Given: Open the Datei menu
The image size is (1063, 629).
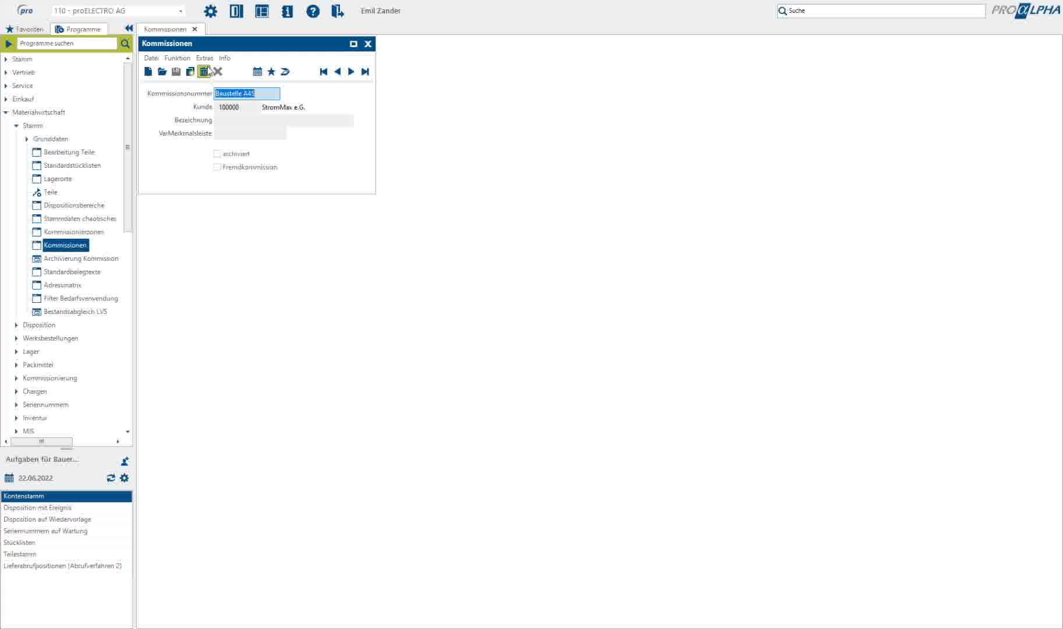Looking at the screenshot, I should [151, 58].
